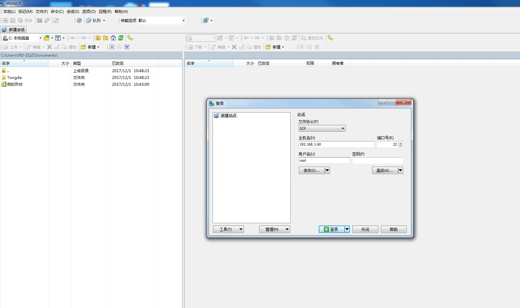520x308 pixels.
Task: Refresh local panel with green arrows icon
Action: 121,38
